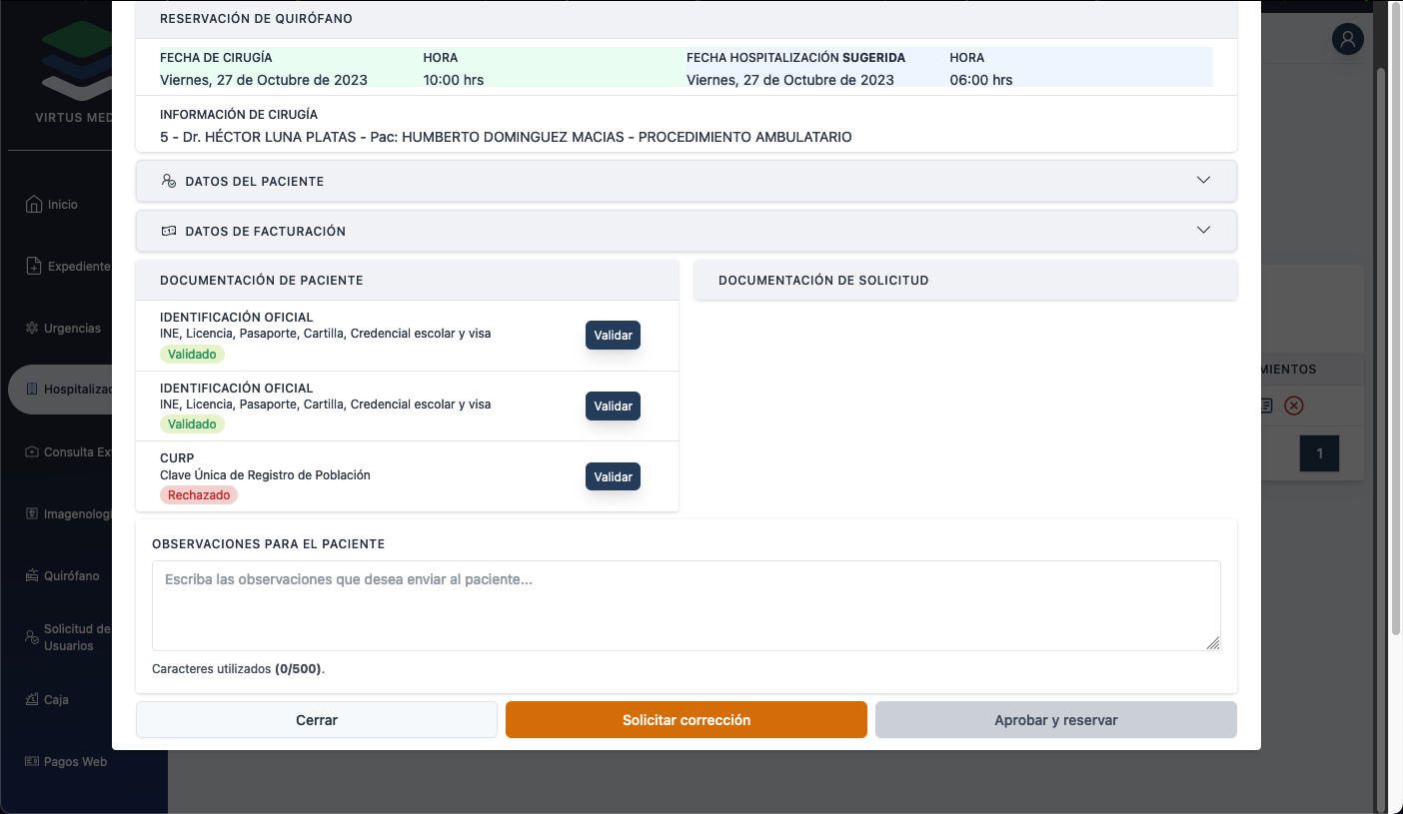The image size is (1403, 814).
Task: Click the Imagenología sidebar icon
Action: (32, 514)
